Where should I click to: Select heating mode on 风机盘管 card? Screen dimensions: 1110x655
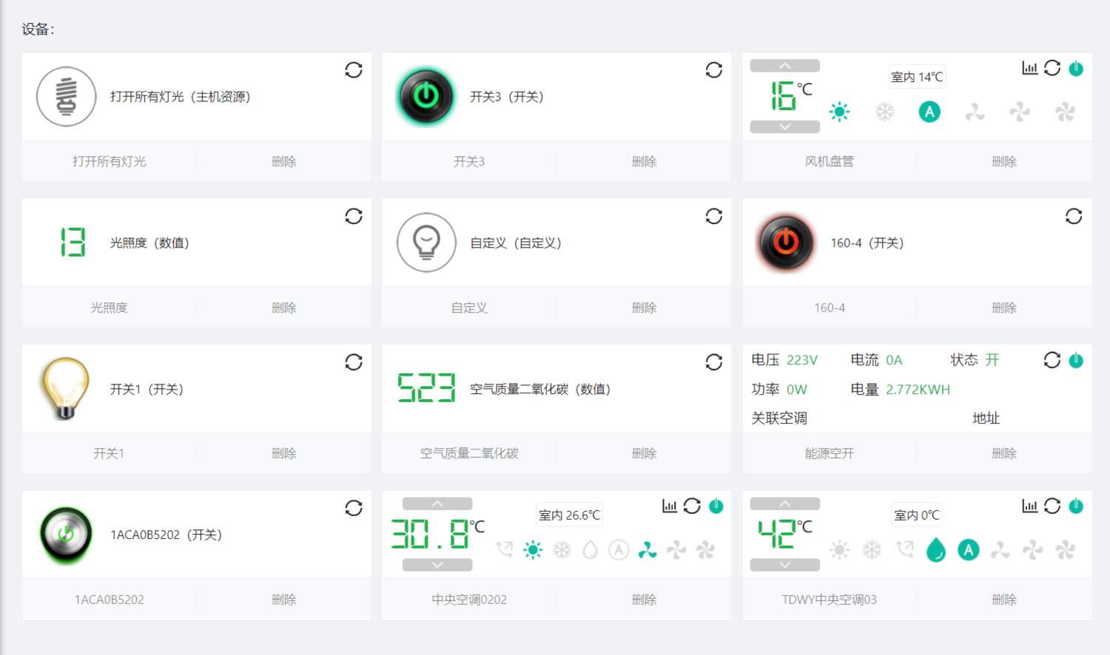(839, 112)
